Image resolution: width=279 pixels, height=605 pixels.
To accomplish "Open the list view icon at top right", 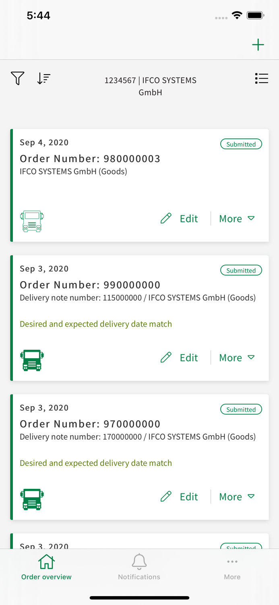I will click(262, 78).
